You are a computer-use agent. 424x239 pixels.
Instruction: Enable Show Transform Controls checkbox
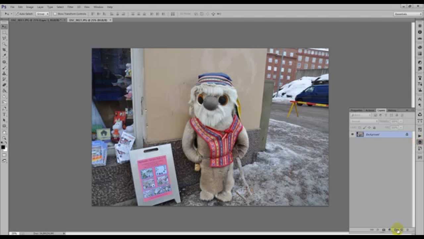point(55,14)
